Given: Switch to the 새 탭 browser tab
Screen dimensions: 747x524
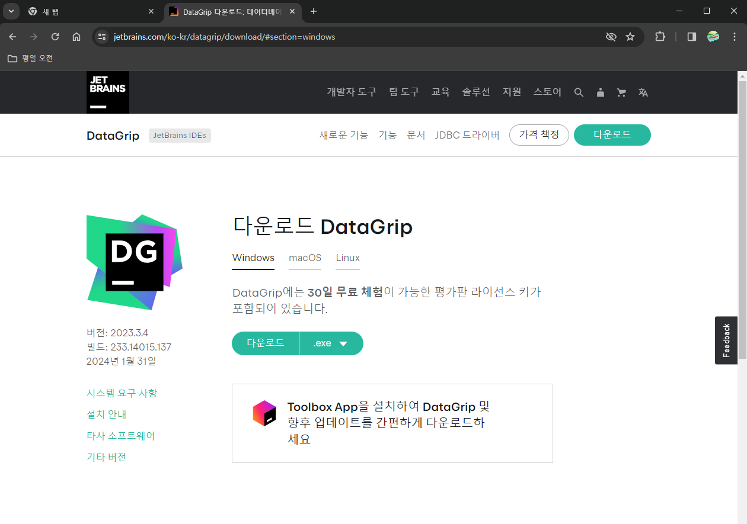Looking at the screenshot, I should pyautogui.click(x=91, y=11).
